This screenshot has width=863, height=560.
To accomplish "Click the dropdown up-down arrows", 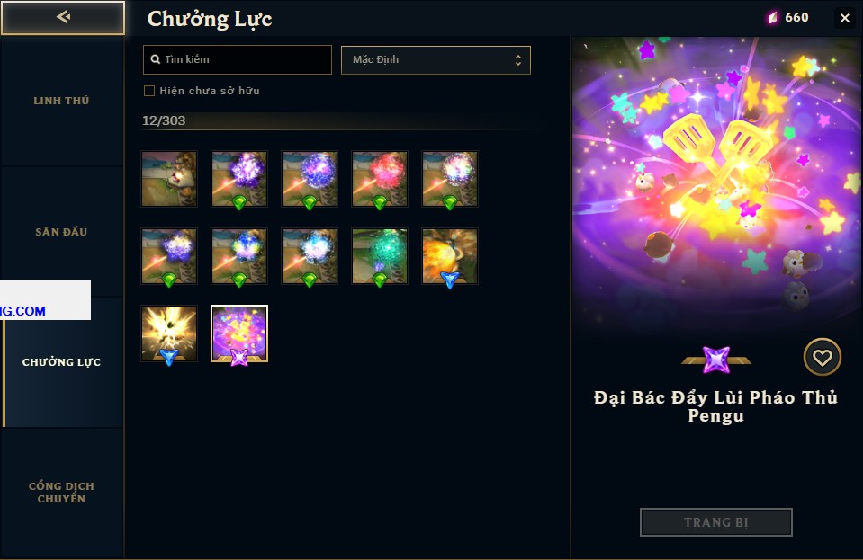I will (518, 60).
